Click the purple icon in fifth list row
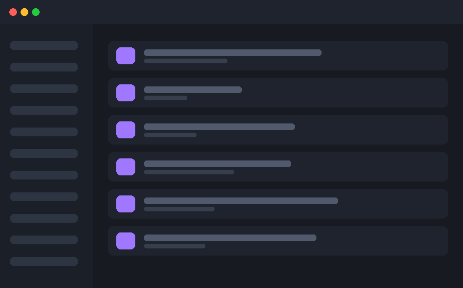 [x=126, y=204]
